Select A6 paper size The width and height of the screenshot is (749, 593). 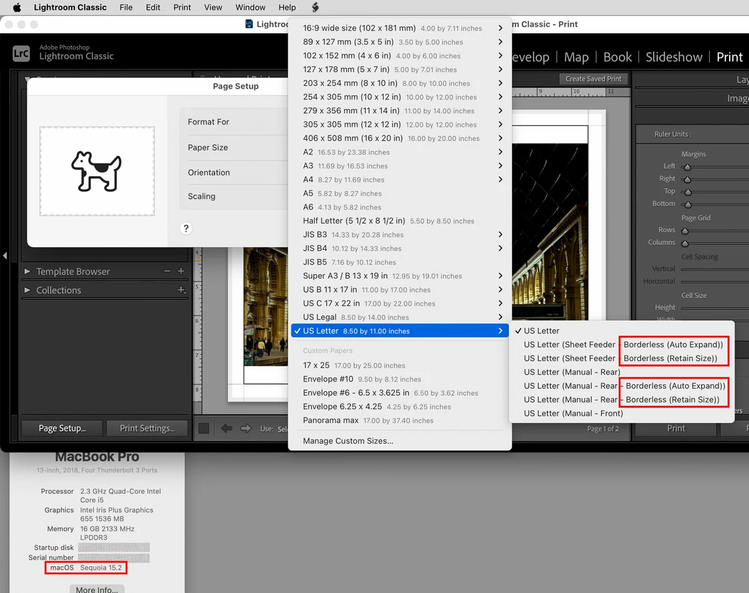399,207
